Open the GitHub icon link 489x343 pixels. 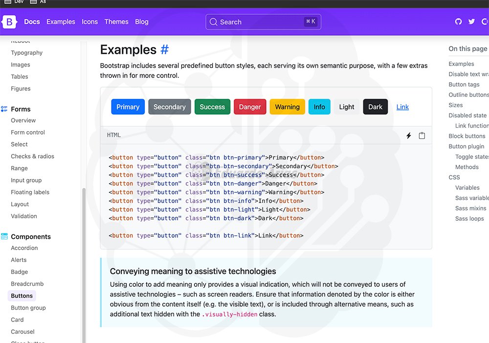tap(458, 22)
